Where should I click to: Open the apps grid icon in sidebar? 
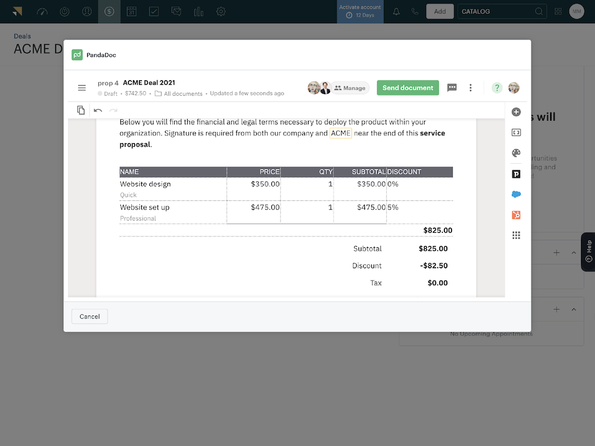pos(516,235)
